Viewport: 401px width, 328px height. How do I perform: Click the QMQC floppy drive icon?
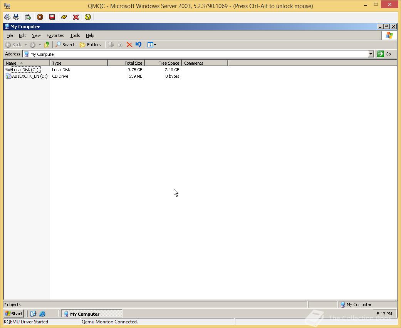(x=16, y=17)
